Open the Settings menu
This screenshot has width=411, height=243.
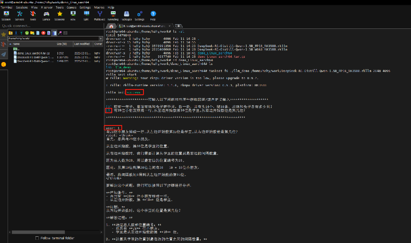click(x=85, y=7)
